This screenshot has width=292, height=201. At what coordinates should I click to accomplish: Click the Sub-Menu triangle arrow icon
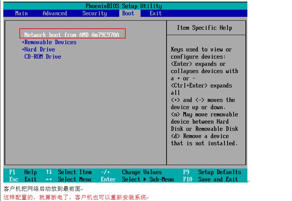(145, 180)
